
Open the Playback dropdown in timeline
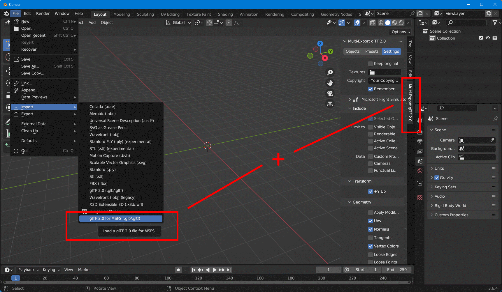(x=28, y=270)
